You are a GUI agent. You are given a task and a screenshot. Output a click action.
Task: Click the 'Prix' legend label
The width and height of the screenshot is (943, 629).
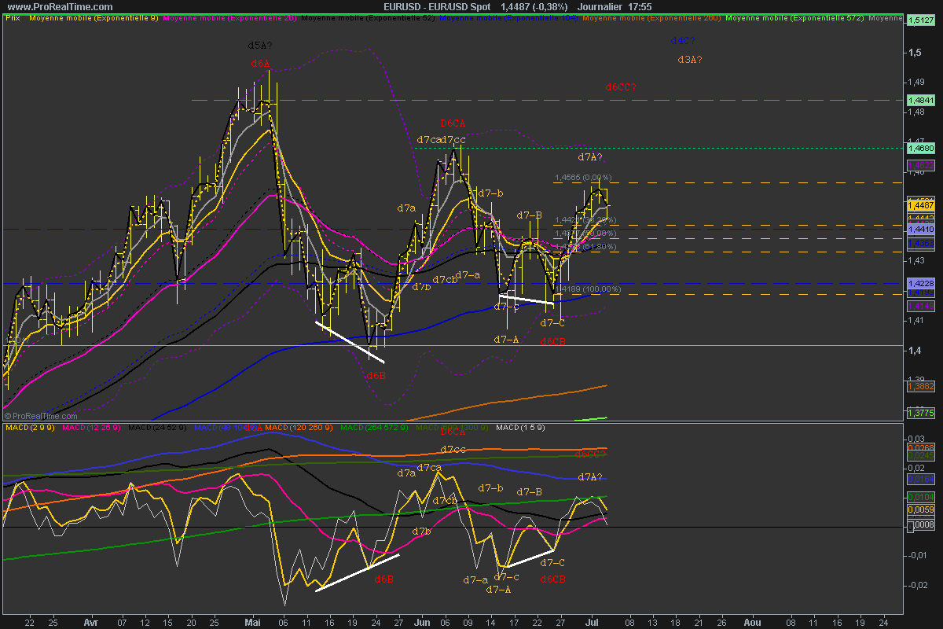tap(12, 17)
